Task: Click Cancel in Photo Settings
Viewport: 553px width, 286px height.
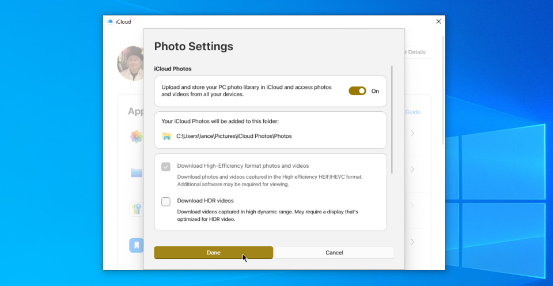Action: 334,253
